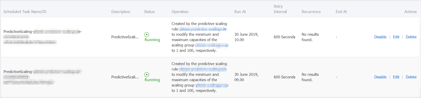Screen dimensions: 421x98
Task: Delete the first PredictiveScaling task
Action: pyautogui.click(x=411, y=37)
